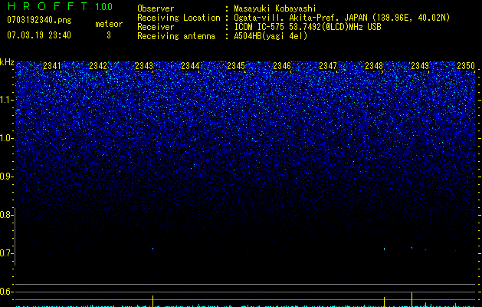
Task: Click the A504HB(yagi 4el) antenna text
Action: (271, 36)
